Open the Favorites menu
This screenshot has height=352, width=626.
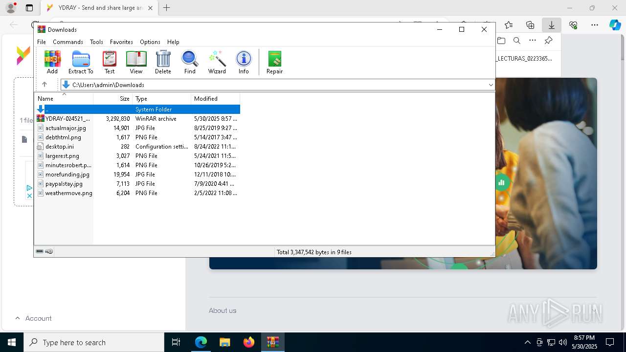121,42
